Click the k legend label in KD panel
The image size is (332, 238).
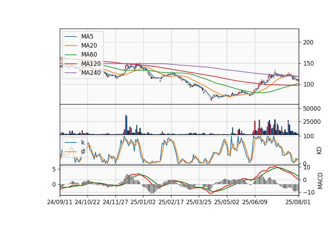tap(83, 142)
